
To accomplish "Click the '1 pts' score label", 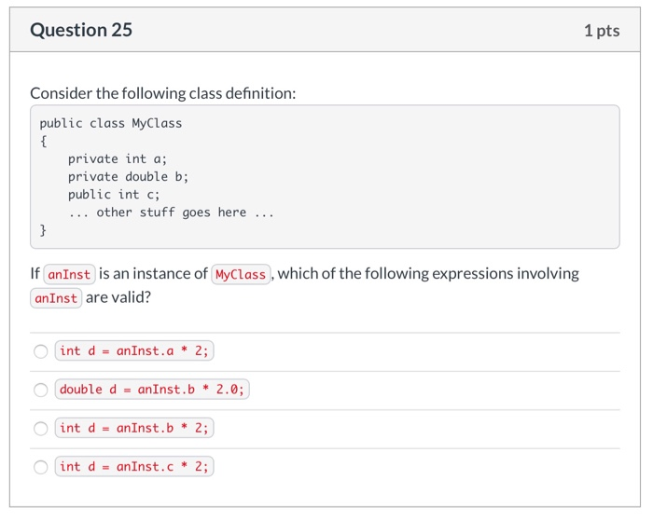I will pyautogui.click(x=602, y=31).
